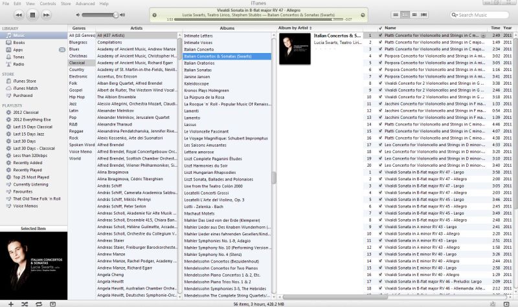Toggle repeat at the bottom bar
Image resolution: width=518 pixels, height=307 pixels.
39,304
